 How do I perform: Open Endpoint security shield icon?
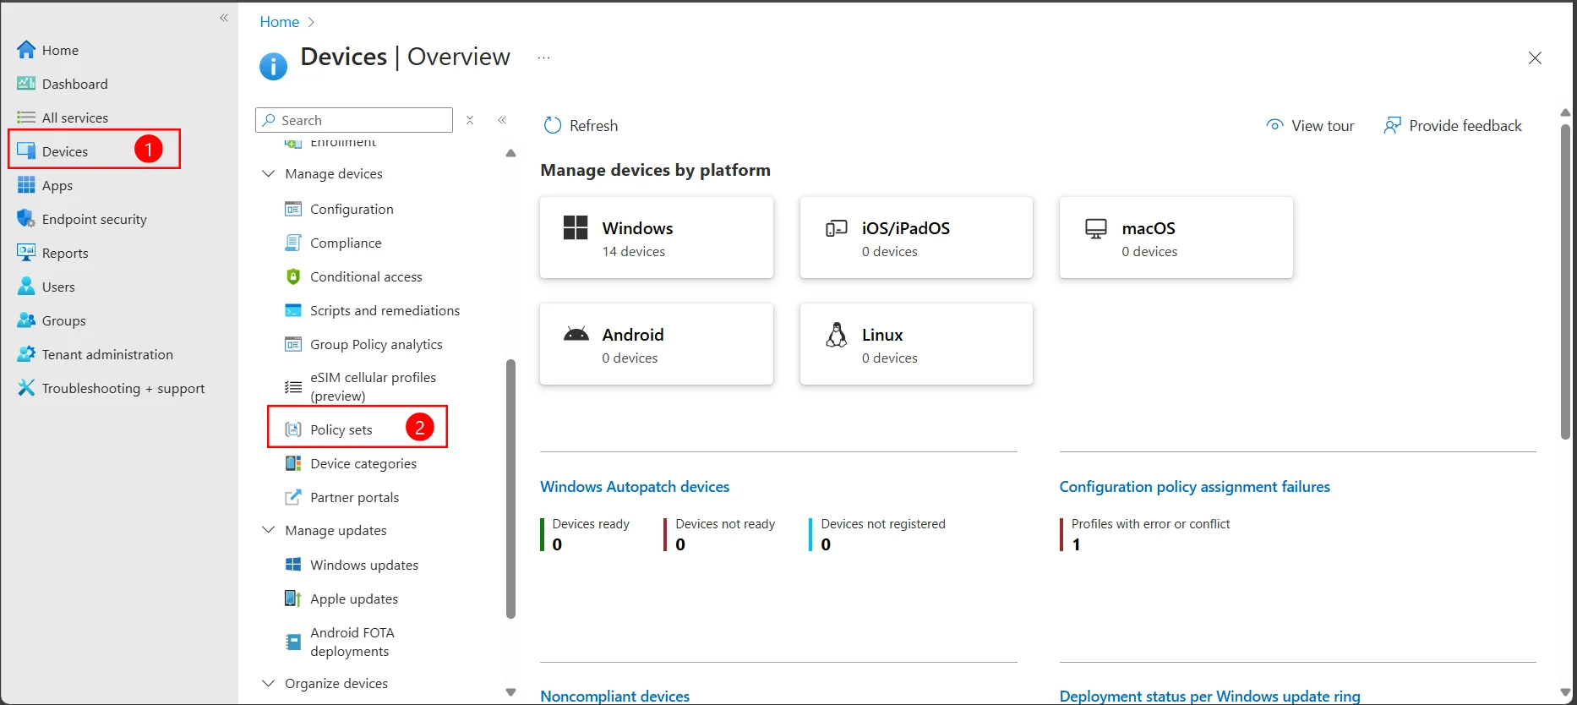coord(26,219)
